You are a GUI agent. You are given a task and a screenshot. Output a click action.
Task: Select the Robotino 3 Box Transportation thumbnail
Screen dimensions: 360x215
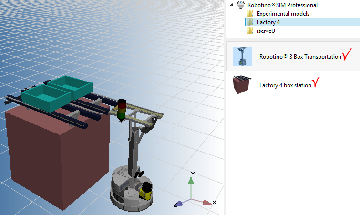point(242,56)
